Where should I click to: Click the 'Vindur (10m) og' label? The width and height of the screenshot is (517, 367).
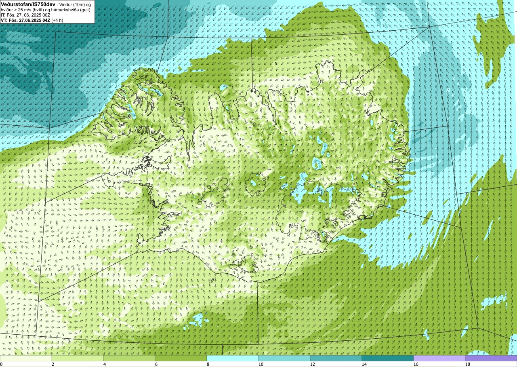pyautogui.click(x=75, y=4)
